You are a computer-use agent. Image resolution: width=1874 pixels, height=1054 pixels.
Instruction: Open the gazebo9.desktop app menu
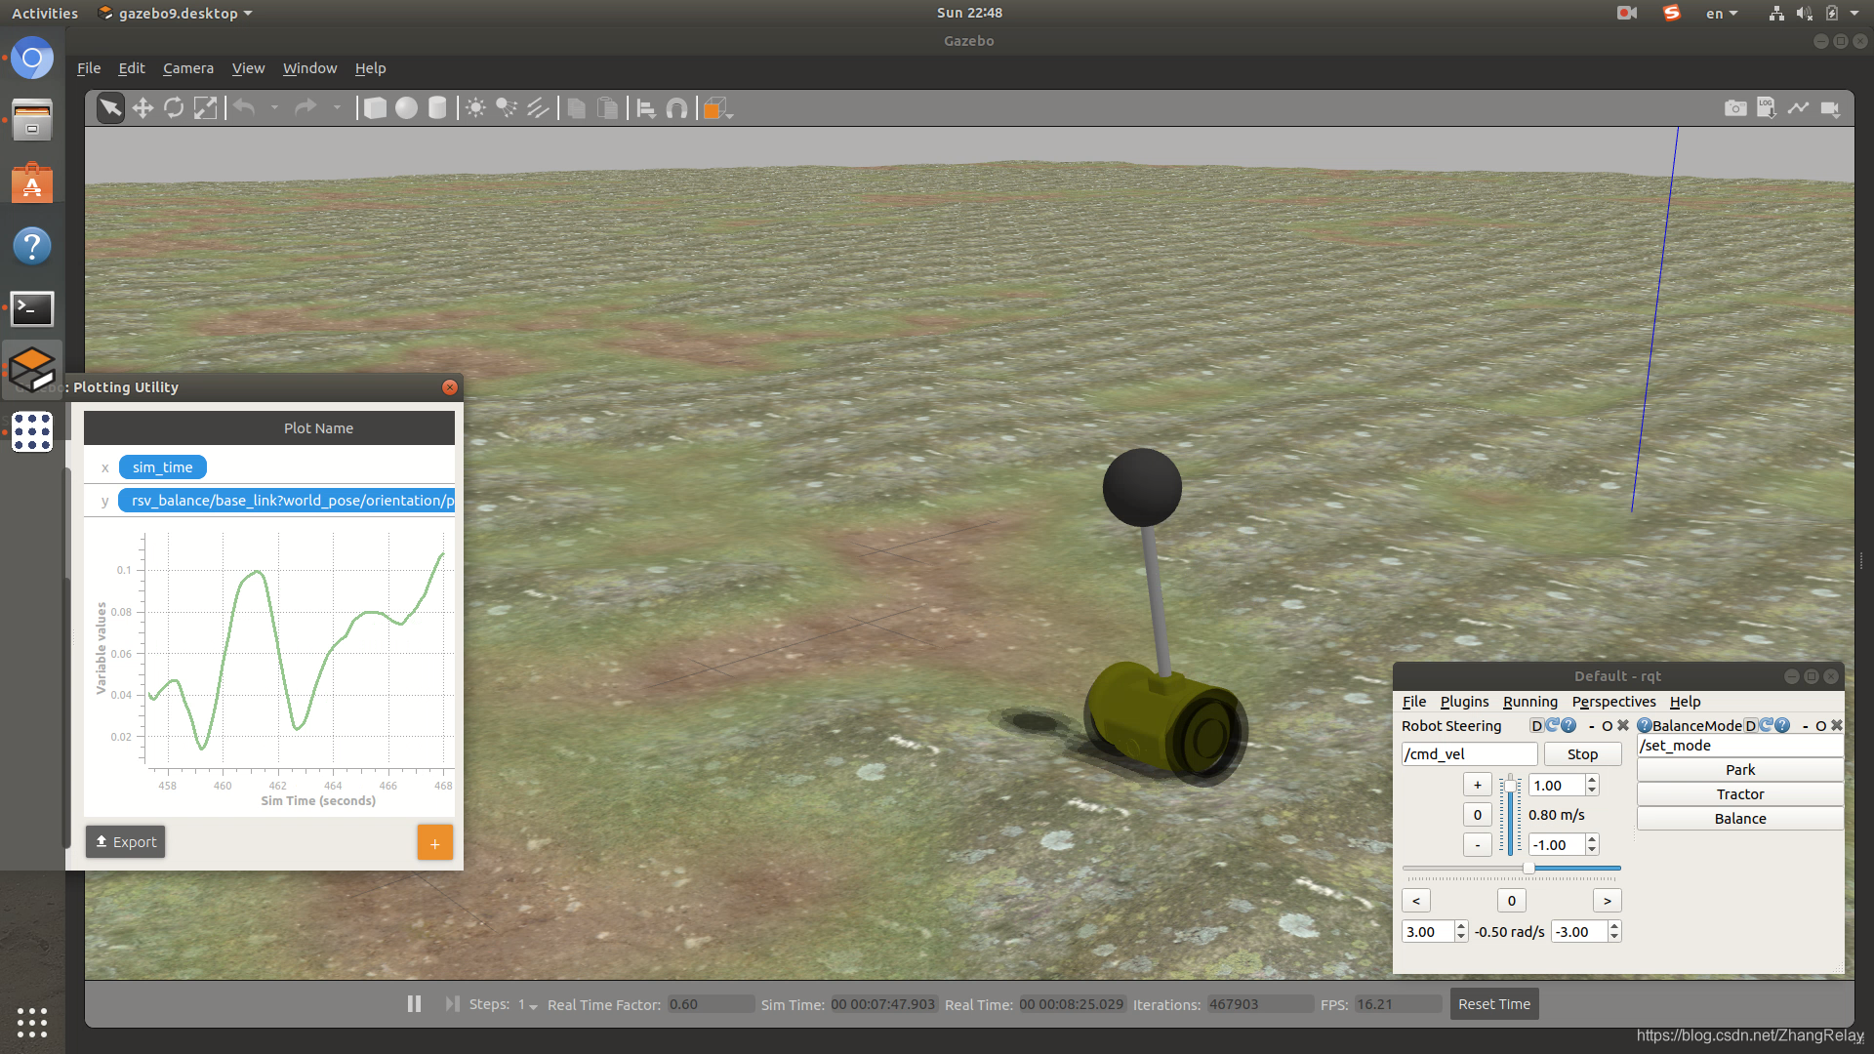(177, 13)
